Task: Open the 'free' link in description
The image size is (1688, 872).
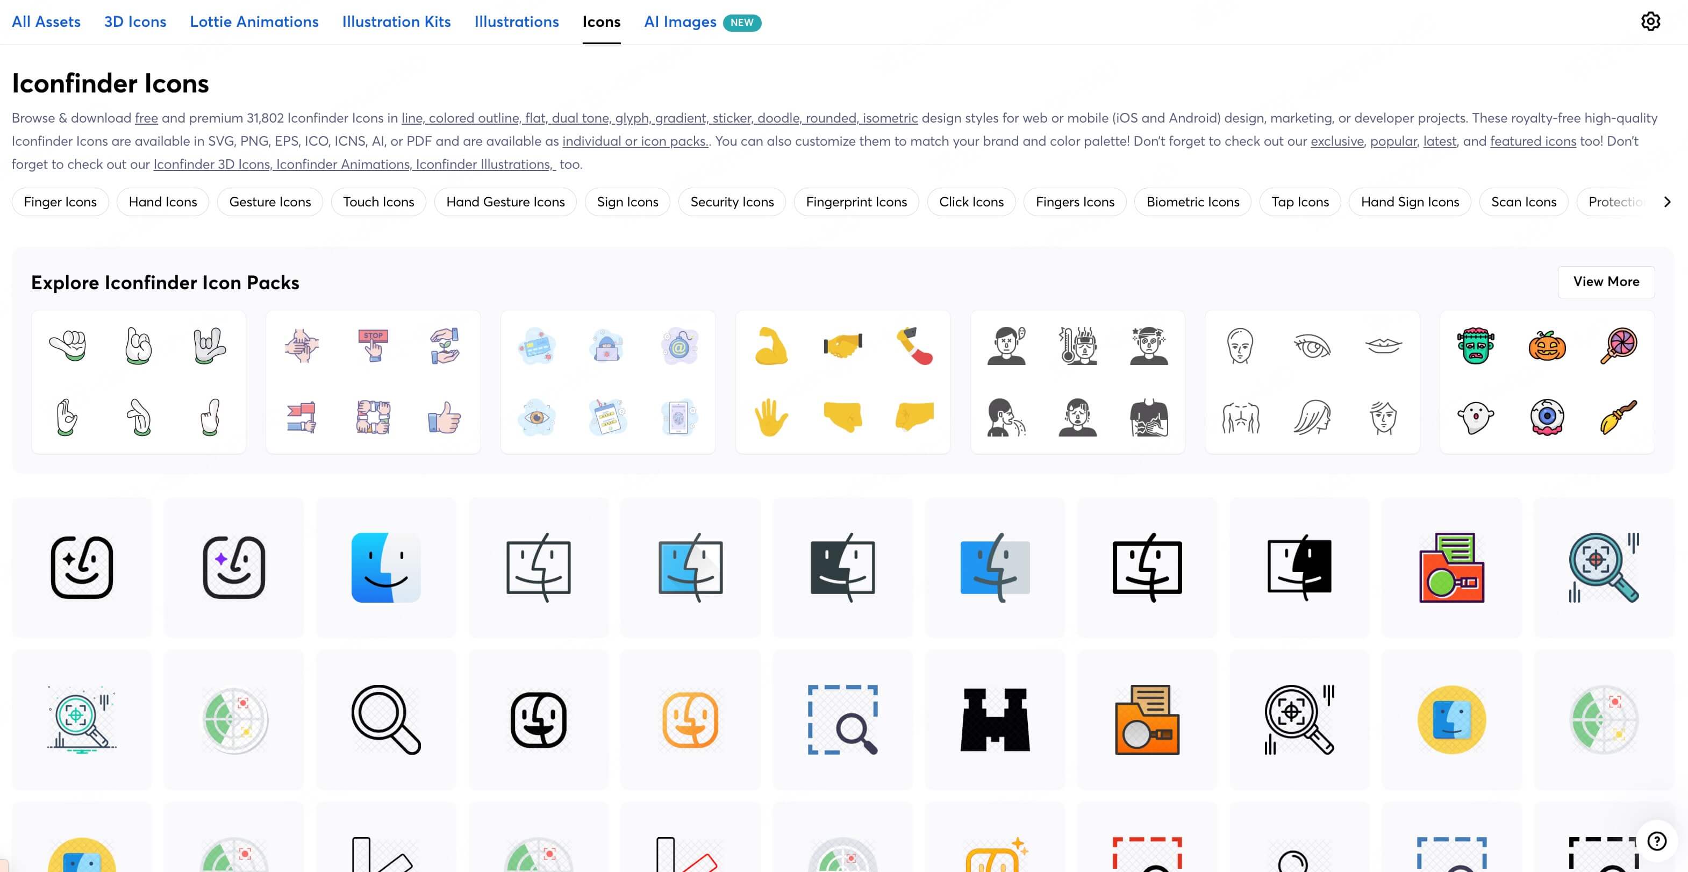Action: pyautogui.click(x=146, y=118)
